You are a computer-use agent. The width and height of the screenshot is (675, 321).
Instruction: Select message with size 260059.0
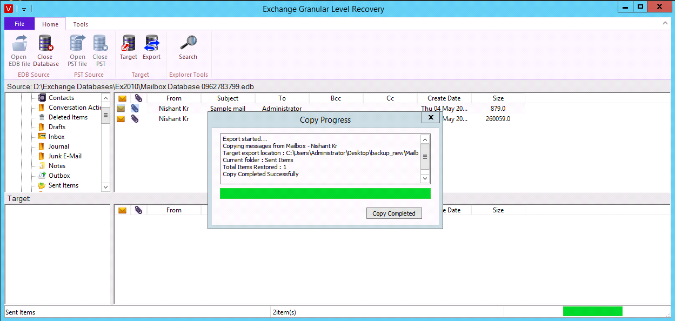pos(319,119)
